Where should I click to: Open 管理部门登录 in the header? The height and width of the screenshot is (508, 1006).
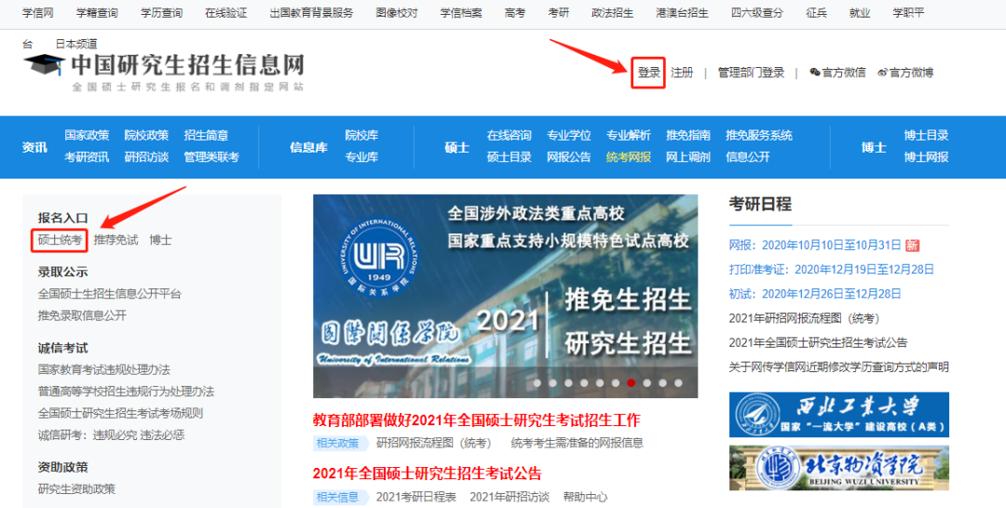coord(751,73)
